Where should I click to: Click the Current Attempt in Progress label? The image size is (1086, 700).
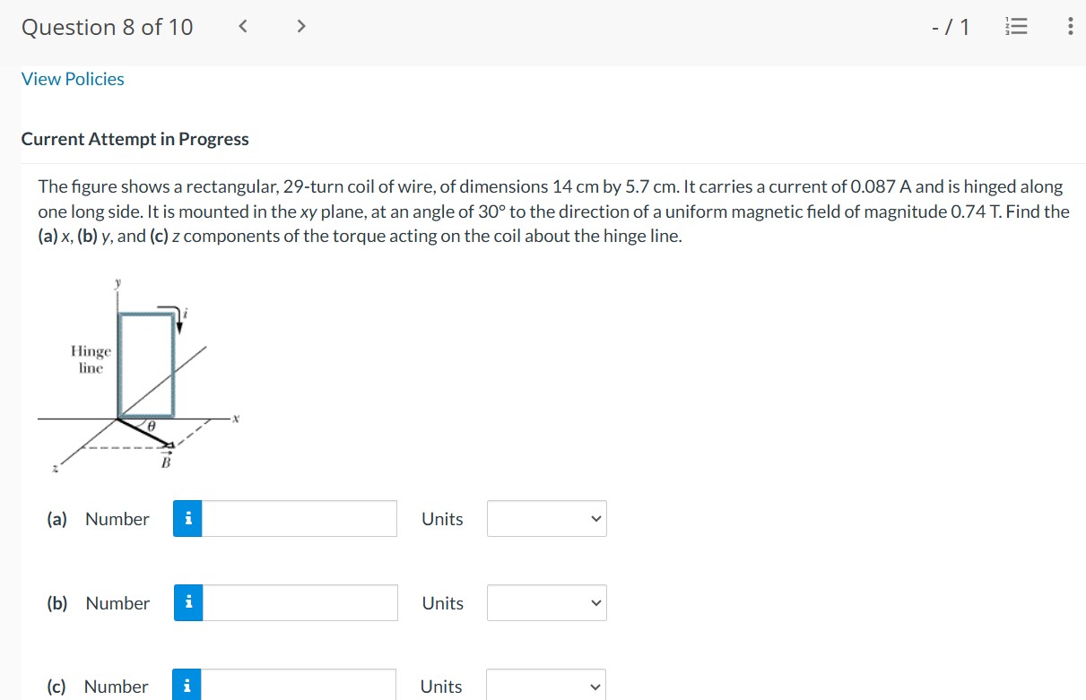point(135,139)
